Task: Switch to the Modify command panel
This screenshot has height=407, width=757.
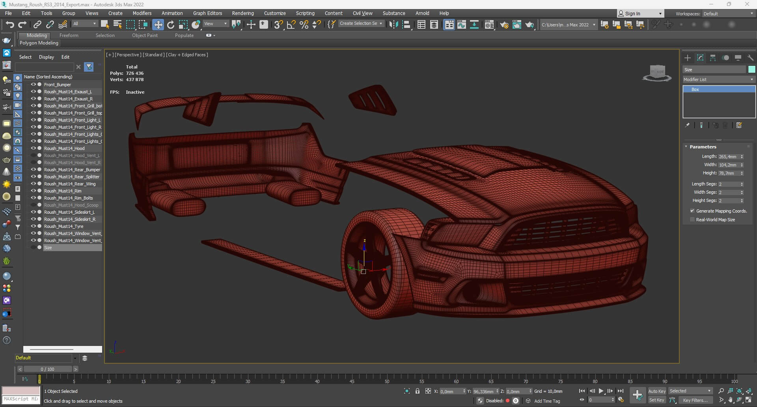Action: point(700,58)
